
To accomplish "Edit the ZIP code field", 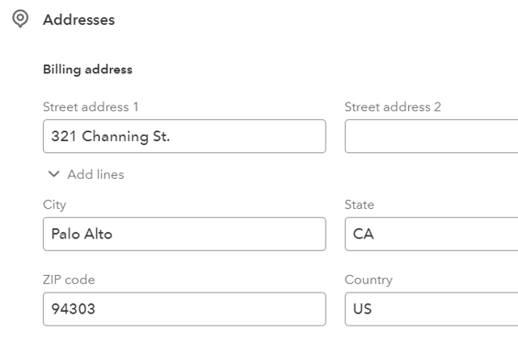I will pos(184,309).
